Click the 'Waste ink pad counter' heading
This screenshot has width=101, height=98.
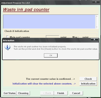[26, 10]
